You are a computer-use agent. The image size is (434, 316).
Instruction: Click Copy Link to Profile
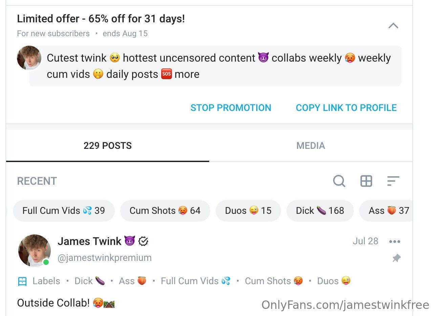(346, 108)
